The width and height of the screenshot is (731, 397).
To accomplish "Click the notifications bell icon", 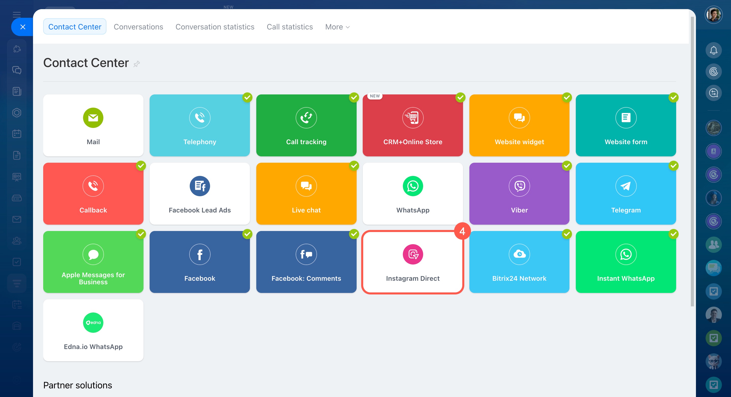I will pyautogui.click(x=713, y=51).
